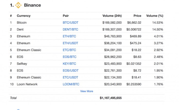The height and width of the screenshot is (110, 179).
Task: Select Ethereum in the ETH/BTC row
Action: 23,36
